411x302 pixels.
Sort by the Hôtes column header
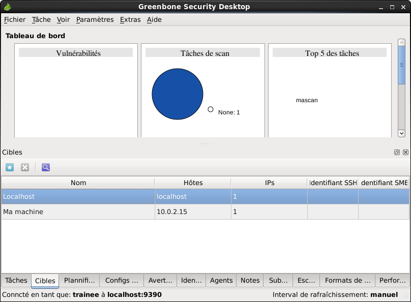[193, 183]
